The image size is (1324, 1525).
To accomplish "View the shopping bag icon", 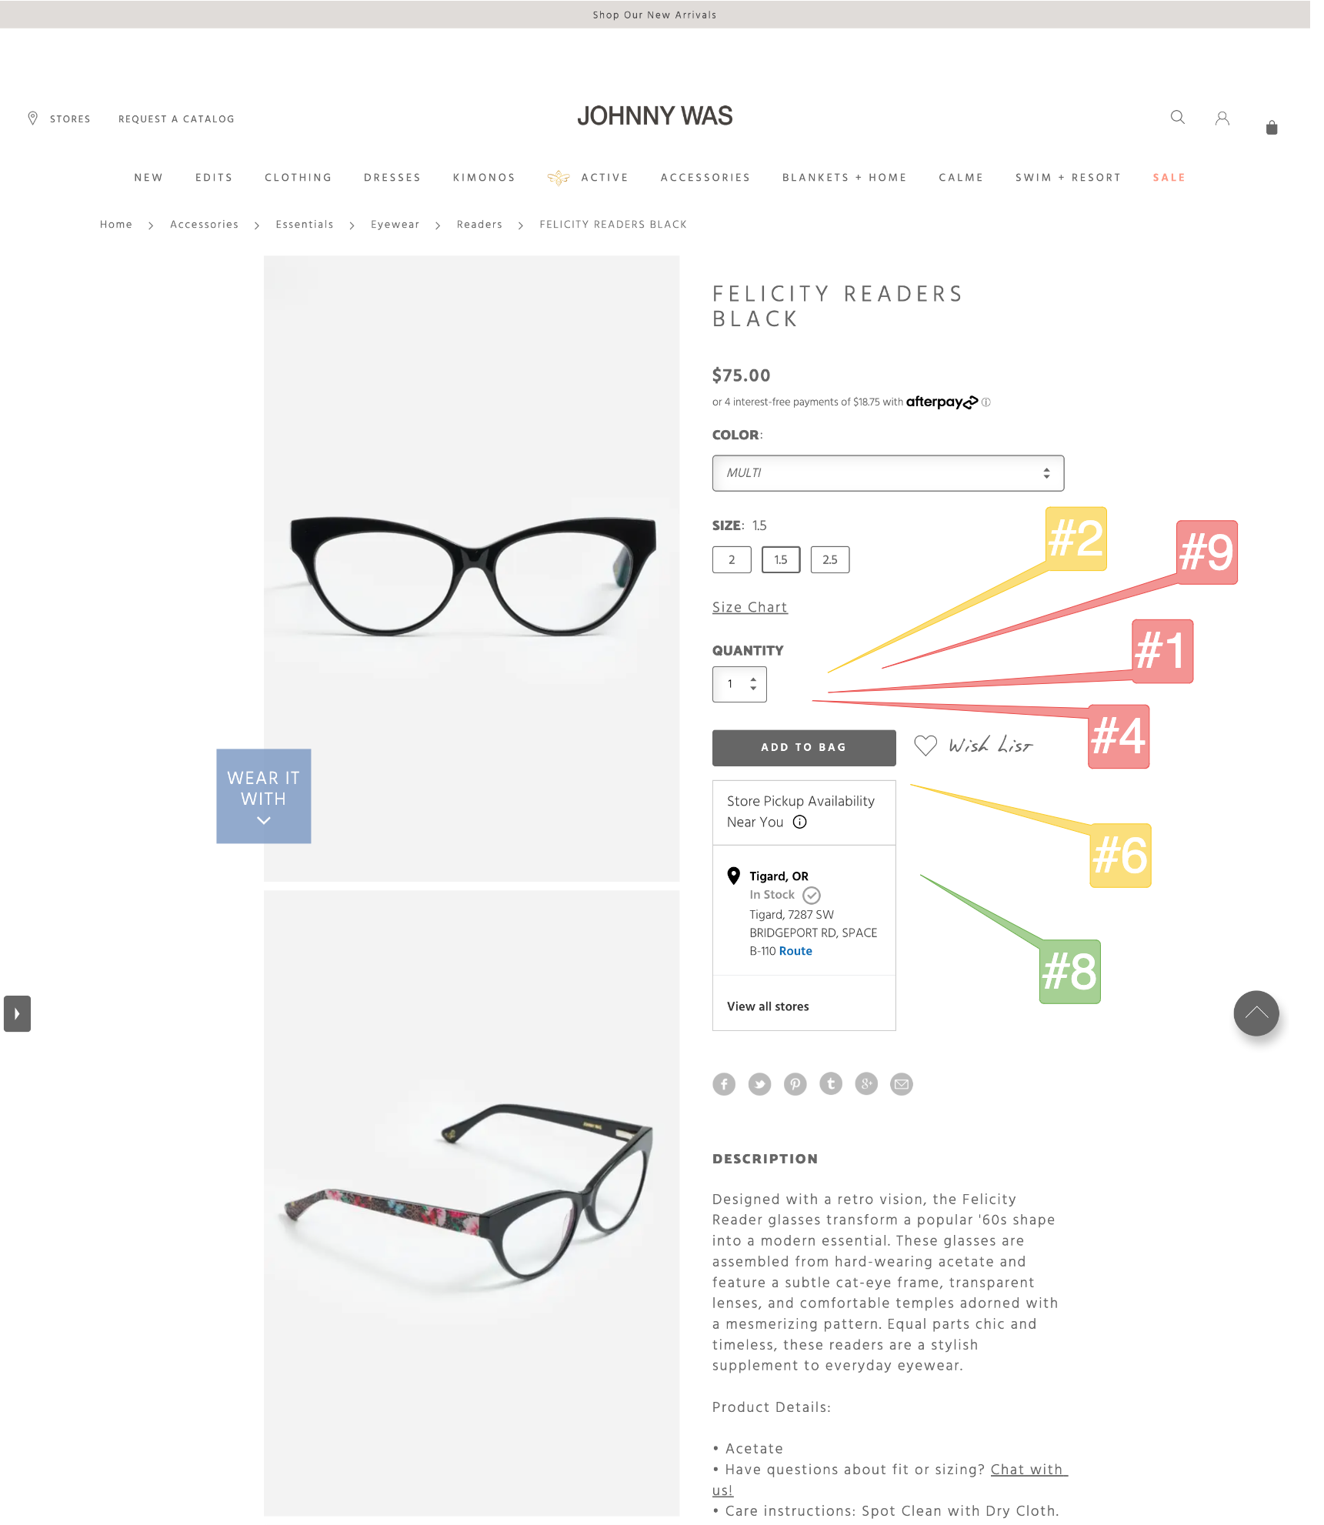I will click(x=1272, y=127).
